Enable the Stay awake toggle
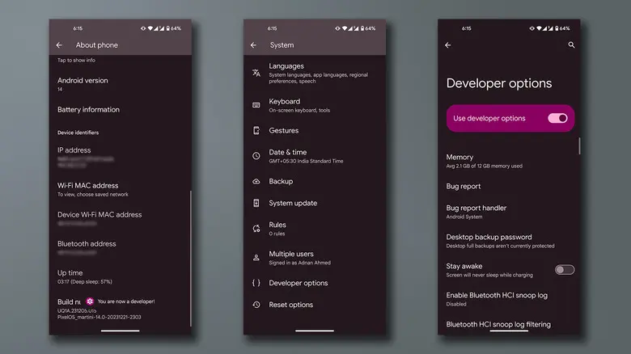 [565, 269]
